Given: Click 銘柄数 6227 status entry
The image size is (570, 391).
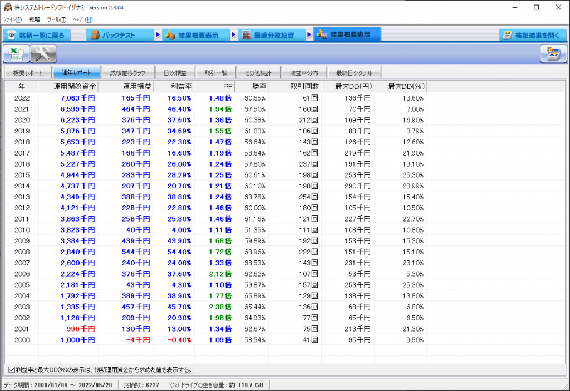Looking at the screenshot, I should 141,385.
